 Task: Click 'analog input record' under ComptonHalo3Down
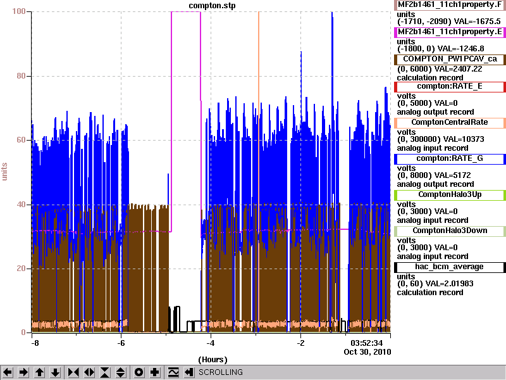click(x=433, y=256)
